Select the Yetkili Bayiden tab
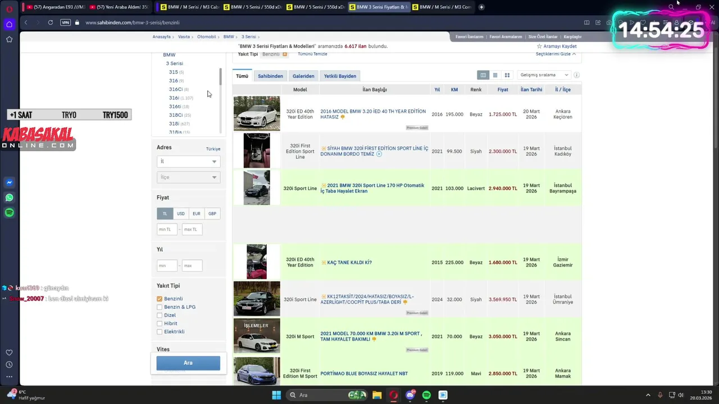This screenshot has width=719, height=404. [x=340, y=76]
